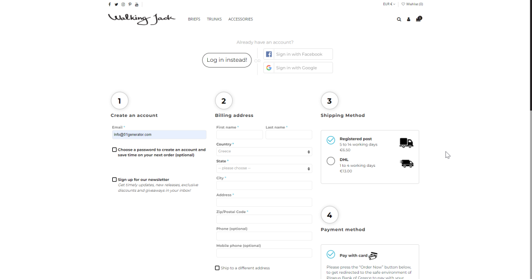
Task: Open the Facebook social icon in header
Action: coord(110,4)
